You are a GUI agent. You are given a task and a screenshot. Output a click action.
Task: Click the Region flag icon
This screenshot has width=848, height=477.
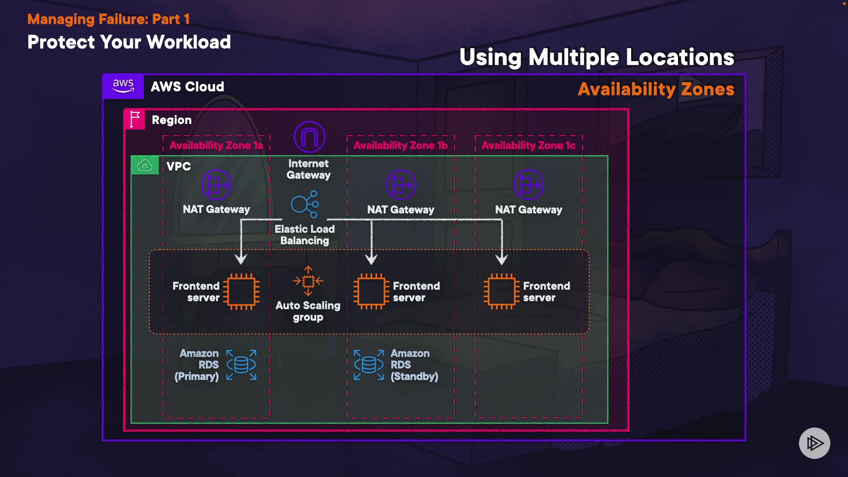click(x=134, y=119)
